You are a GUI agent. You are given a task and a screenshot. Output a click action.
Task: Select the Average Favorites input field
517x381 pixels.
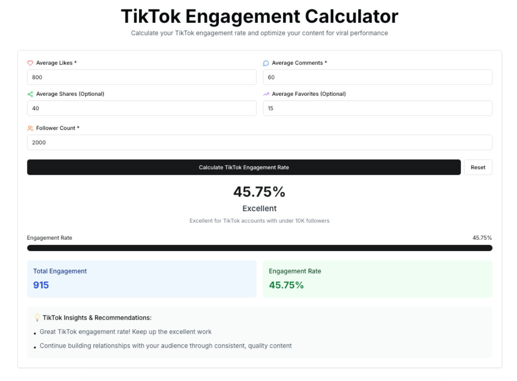377,108
